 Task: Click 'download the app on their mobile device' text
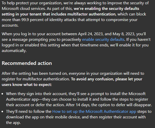click(x=43, y=117)
